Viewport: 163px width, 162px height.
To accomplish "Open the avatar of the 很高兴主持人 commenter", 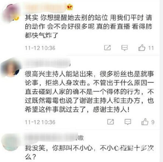I will (x=10, y=68).
